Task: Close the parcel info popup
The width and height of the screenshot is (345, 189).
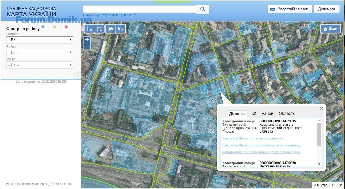Action: pyautogui.click(x=322, y=109)
